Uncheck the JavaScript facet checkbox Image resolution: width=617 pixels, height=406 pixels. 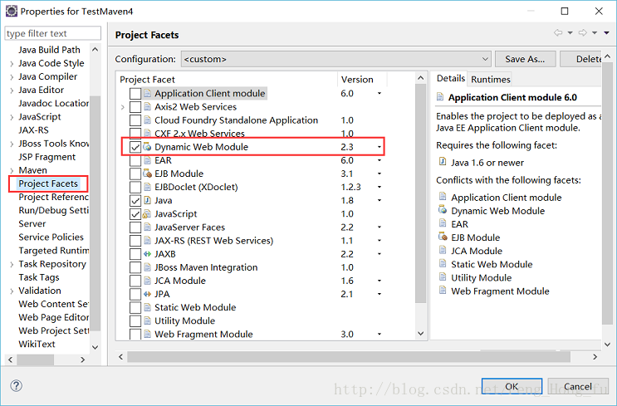click(135, 214)
